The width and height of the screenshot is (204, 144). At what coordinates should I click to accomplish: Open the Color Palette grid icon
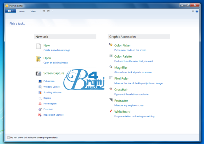tap(111, 56)
